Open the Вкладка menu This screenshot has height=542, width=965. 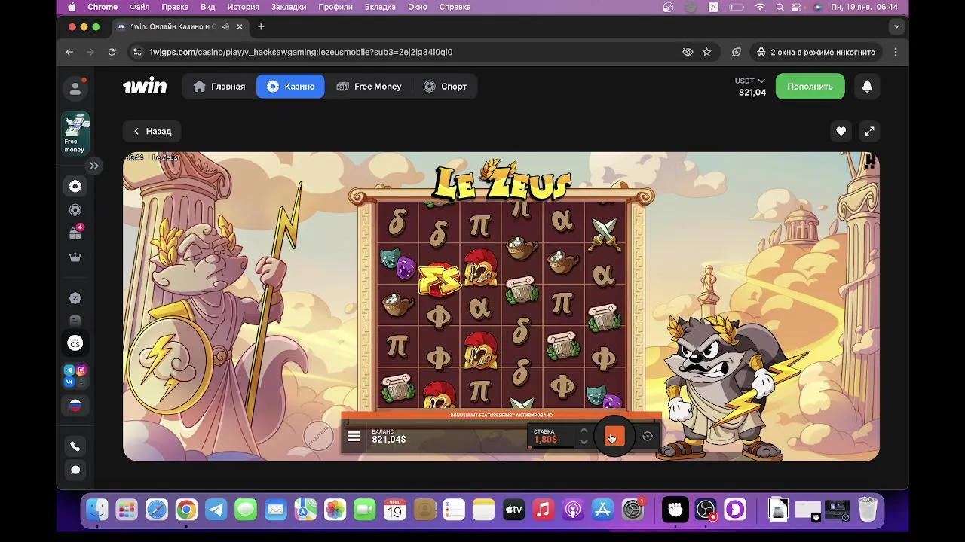(380, 7)
